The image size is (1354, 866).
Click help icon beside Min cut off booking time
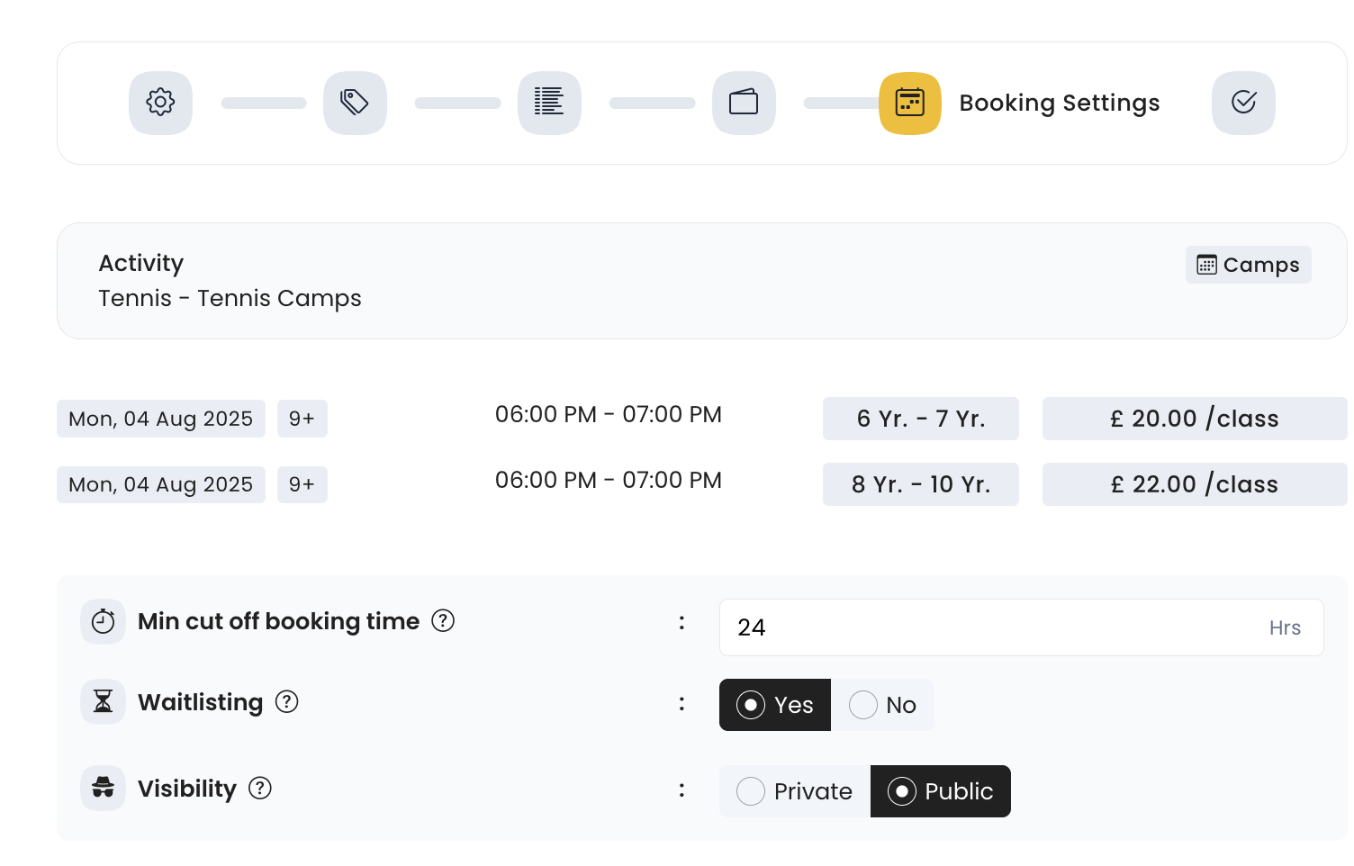(443, 620)
